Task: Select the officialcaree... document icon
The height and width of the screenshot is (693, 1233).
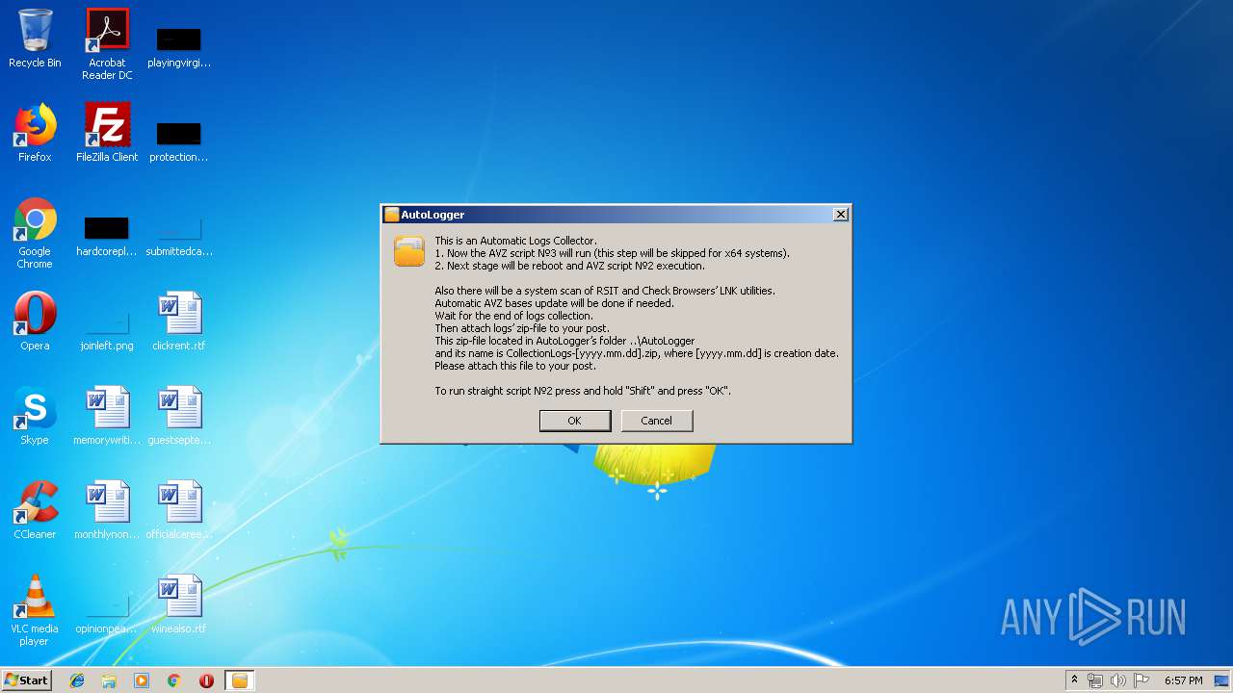Action: tap(179, 510)
